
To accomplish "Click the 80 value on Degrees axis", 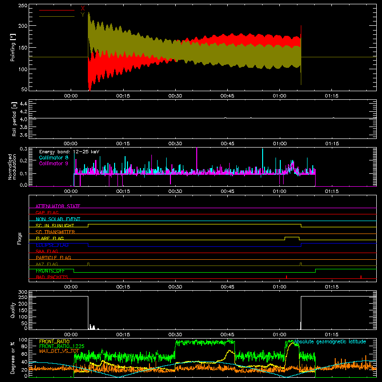I will [x=24, y=346].
